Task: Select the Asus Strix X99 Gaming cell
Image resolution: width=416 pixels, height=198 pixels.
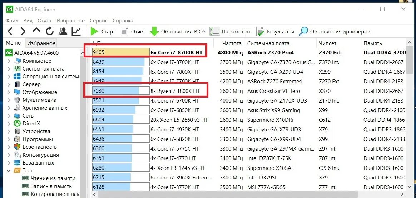Action: pos(273,110)
